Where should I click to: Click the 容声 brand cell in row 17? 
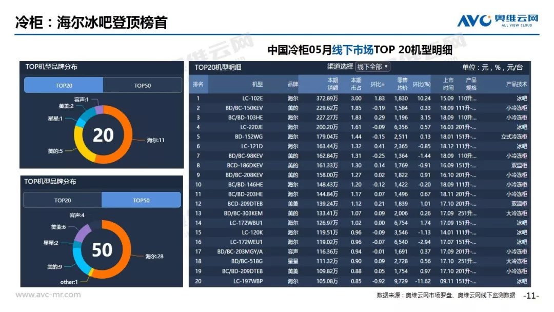pos(292,251)
